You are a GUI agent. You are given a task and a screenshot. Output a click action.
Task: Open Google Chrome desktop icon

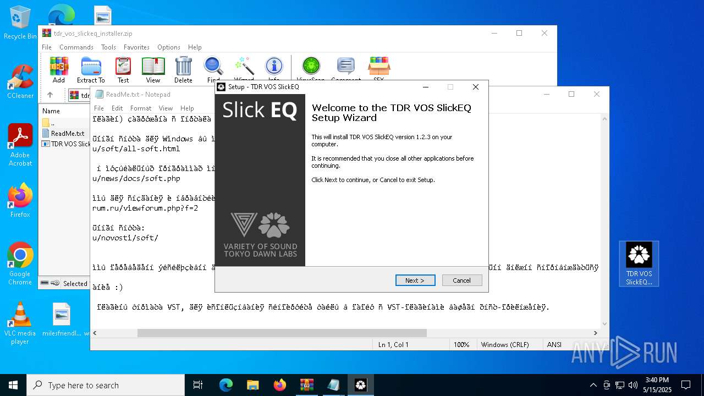tap(20, 263)
